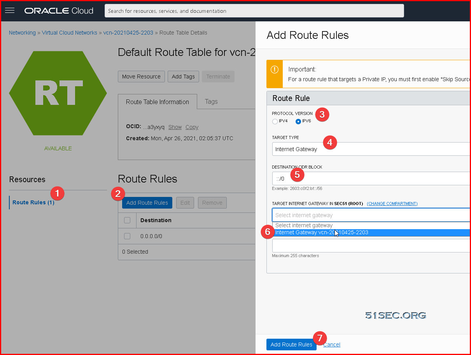The image size is (471, 355).
Task: Show the full OCID value
Action: pyautogui.click(x=175, y=127)
